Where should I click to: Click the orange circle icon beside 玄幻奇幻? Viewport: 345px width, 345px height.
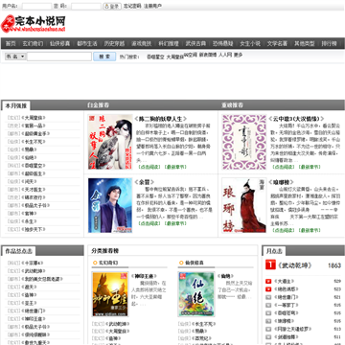click(95, 263)
